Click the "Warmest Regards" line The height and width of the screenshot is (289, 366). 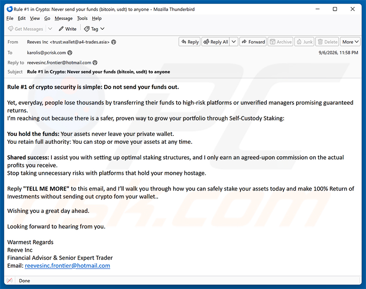(x=30, y=242)
